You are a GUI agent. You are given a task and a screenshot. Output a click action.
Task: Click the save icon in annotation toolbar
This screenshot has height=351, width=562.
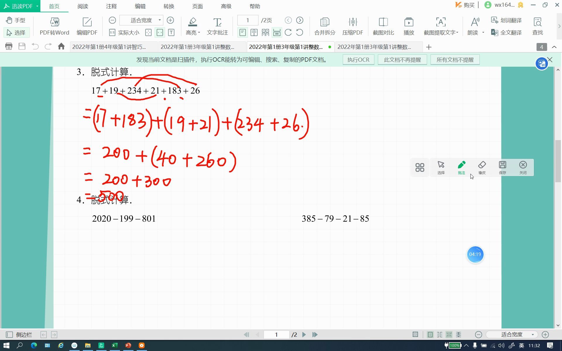pos(502,167)
